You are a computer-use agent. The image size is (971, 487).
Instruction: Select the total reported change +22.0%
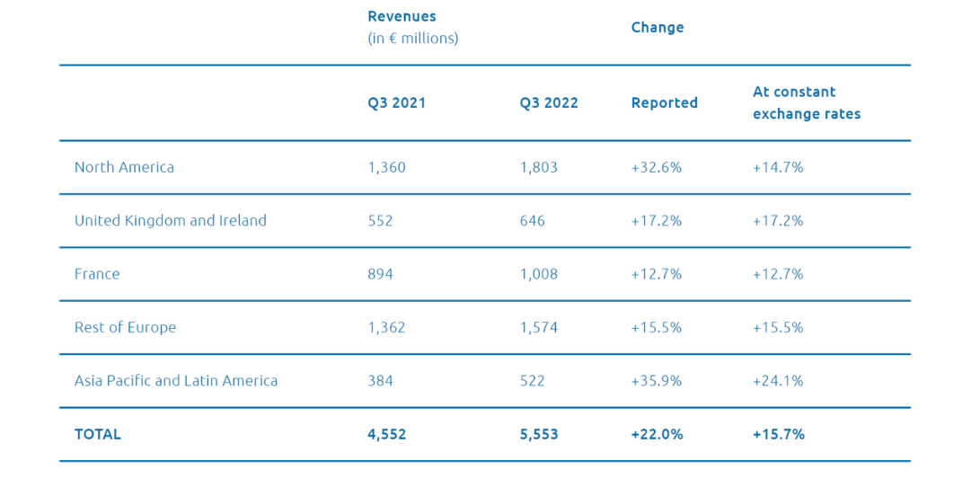(x=658, y=434)
